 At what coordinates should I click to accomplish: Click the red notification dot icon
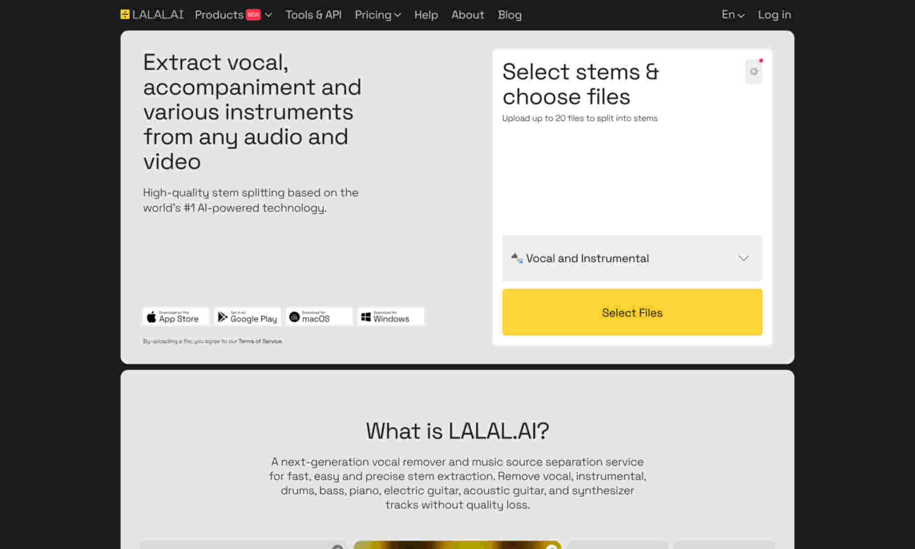[761, 61]
